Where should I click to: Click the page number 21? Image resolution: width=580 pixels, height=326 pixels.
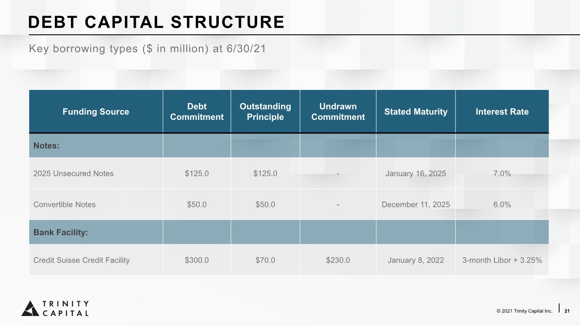pyautogui.click(x=567, y=311)
